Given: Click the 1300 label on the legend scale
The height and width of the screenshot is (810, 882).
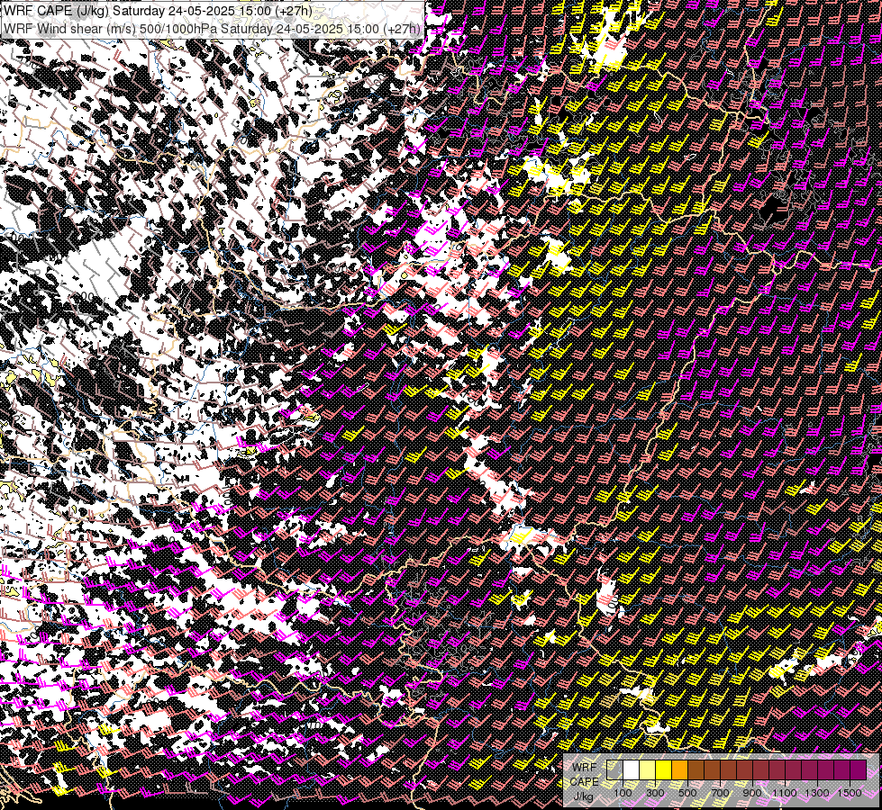Looking at the screenshot, I should pos(817,793).
